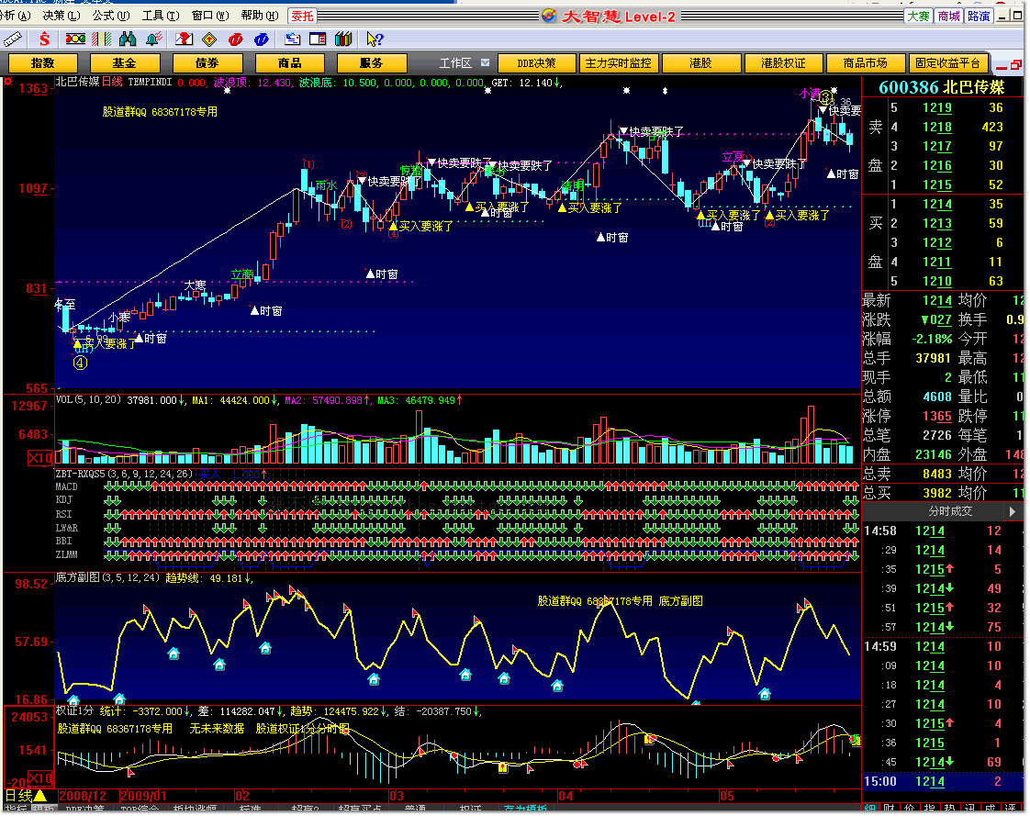This screenshot has height=816, width=1030.
Task: Open 主力实时监控 monitor
Action: tap(619, 63)
